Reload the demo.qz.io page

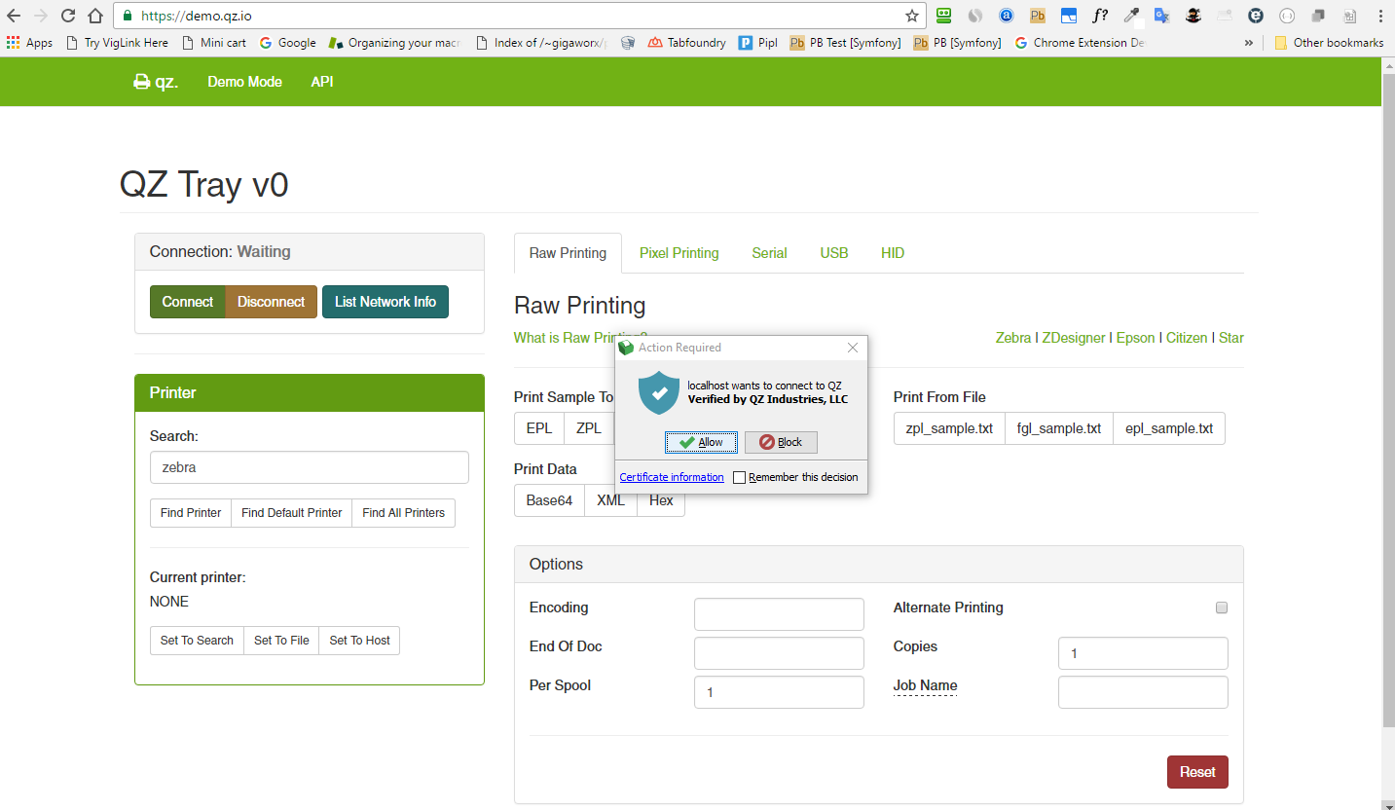click(68, 16)
